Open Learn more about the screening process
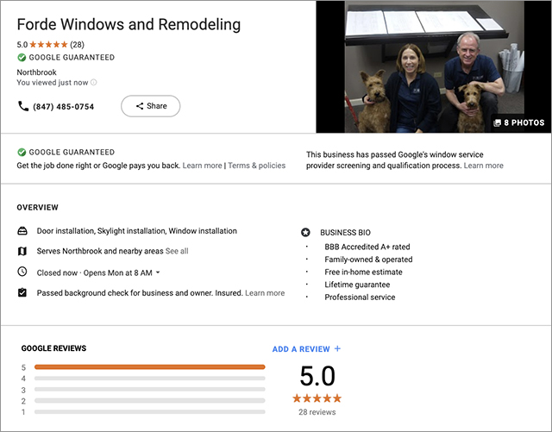 coord(483,166)
